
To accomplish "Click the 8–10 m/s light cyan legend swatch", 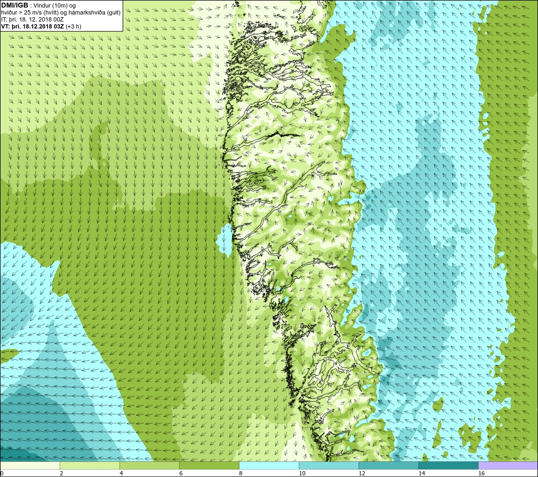I will point(269,465).
